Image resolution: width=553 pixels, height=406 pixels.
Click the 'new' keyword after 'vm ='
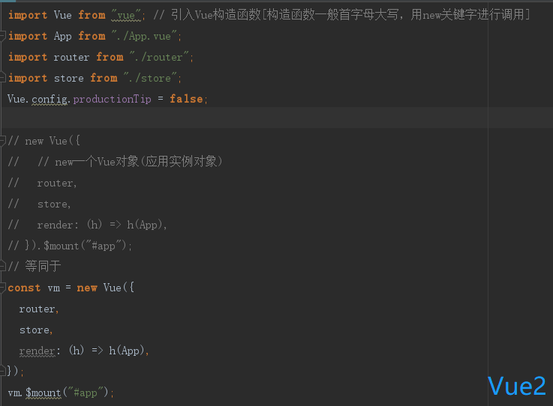(87, 288)
